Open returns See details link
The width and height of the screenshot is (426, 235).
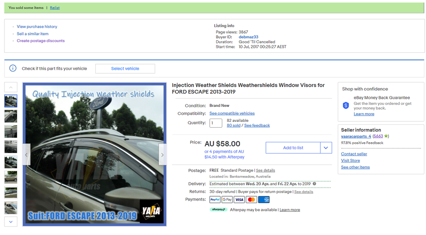click(304, 192)
